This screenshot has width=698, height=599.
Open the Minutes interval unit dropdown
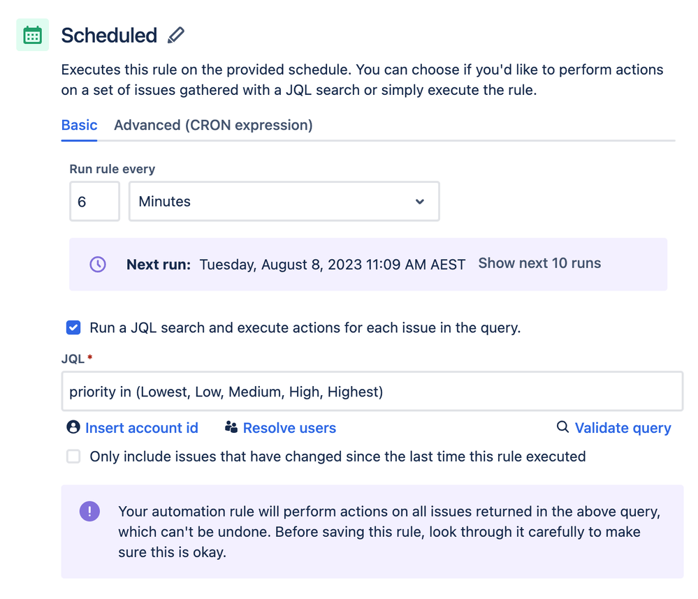click(x=284, y=202)
